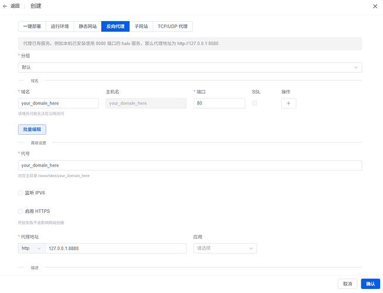Screen dimensions: 383x293
Task: Open the 应用 请选择 dropdown
Action: (x=225, y=248)
